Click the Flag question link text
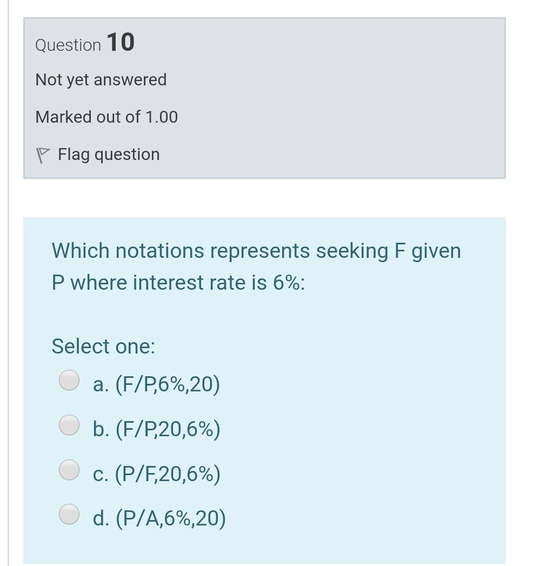 109,155
